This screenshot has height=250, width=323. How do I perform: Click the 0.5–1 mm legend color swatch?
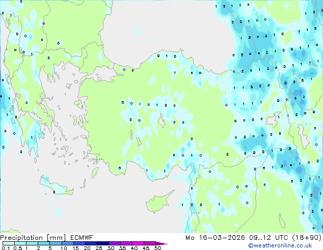(x=20, y=243)
